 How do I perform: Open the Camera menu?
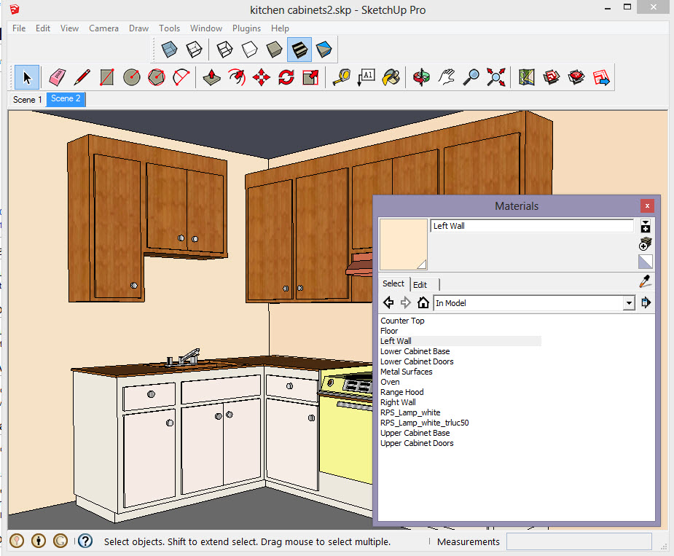point(103,28)
